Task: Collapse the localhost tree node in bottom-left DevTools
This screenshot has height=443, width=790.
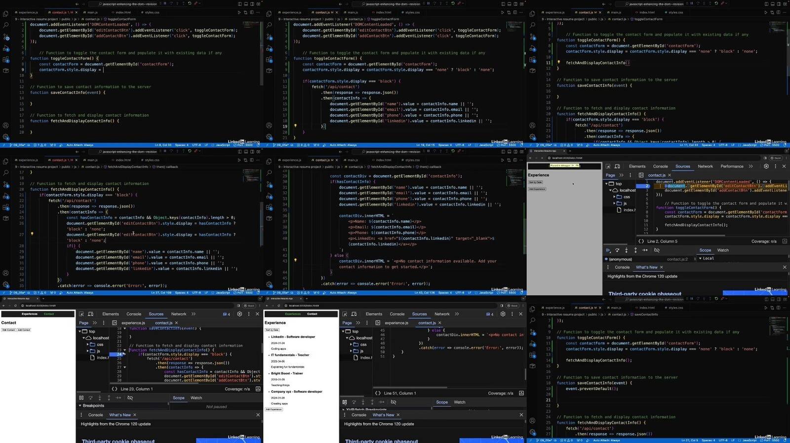Action: click(x=83, y=338)
